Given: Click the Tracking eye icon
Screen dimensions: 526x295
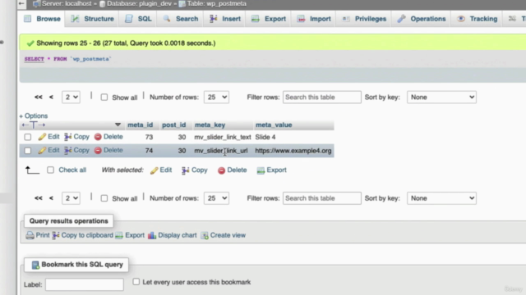Looking at the screenshot, I should pos(461,19).
